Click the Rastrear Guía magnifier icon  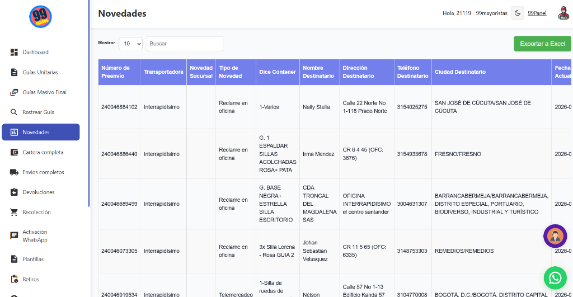(15, 112)
